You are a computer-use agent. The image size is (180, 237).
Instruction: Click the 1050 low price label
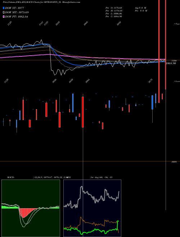[x=71, y=81]
